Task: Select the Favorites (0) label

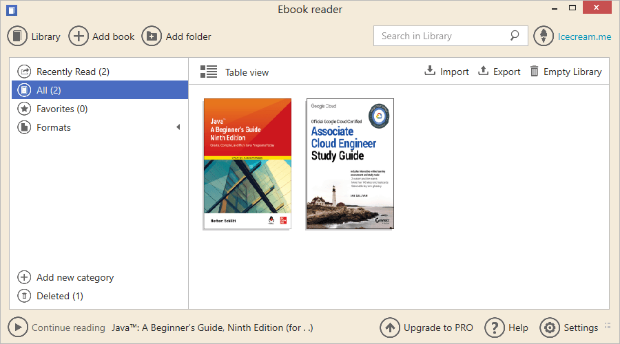Action: pyautogui.click(x=62, y=109)
